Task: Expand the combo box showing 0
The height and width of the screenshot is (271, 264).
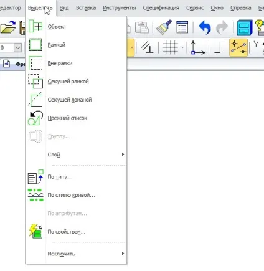Action: pos(18,48)
